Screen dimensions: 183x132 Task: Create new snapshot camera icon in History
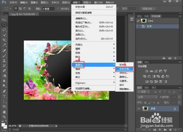[x=170, y=58]
